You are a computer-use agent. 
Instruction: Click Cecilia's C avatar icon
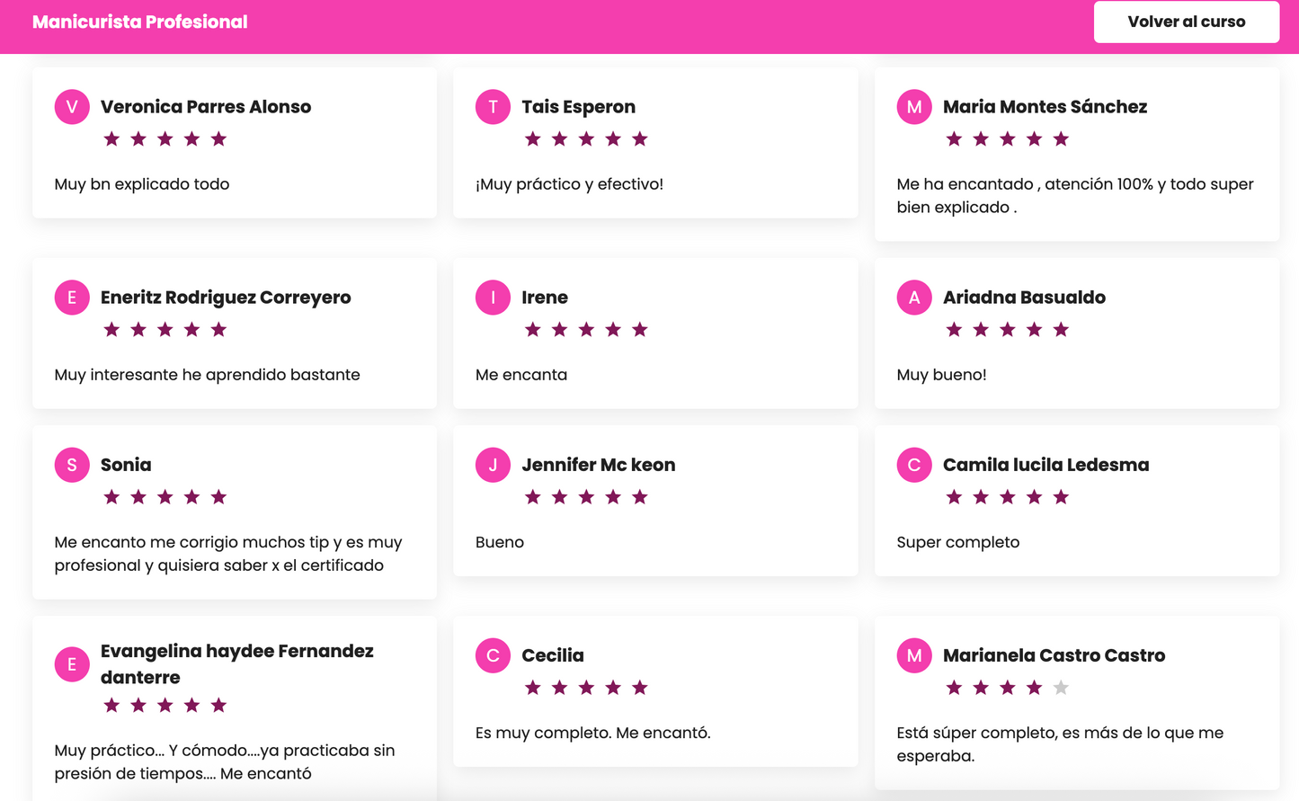click(493, 655)
